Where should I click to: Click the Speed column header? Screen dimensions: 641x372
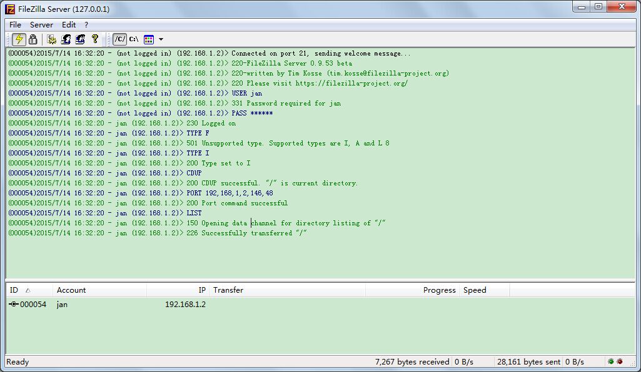point(485,290)
